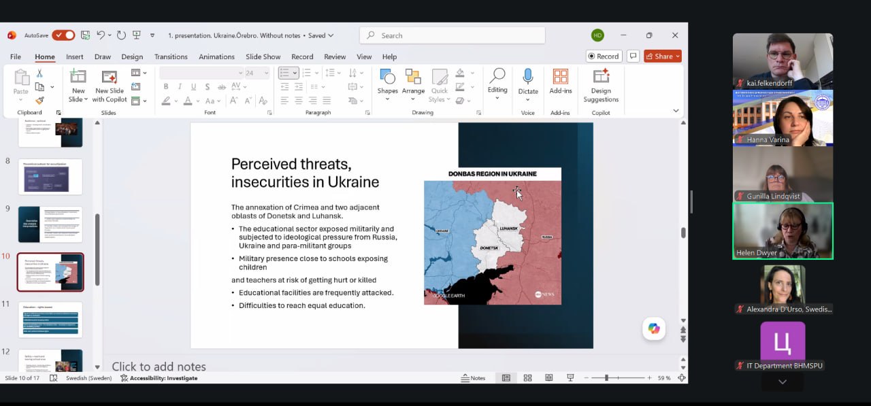Screen dimensions: 871x406
Task: Start presentation from beginning icon
Action: pos(137,35)
